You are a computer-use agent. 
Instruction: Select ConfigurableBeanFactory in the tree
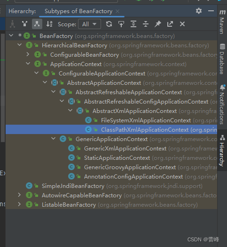pos(111,55)
